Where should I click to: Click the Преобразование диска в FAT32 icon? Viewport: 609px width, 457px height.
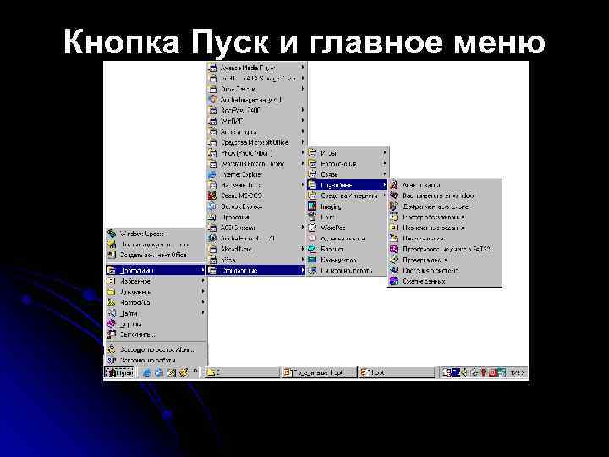pyautogui.click(x=394, y=249)
